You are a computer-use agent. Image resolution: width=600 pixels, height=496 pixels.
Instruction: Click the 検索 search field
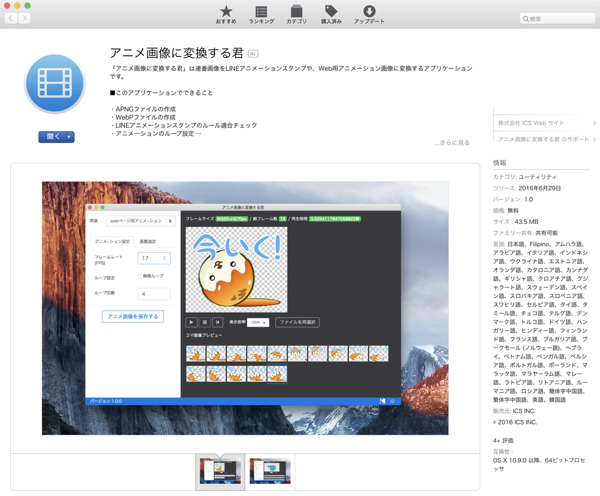tap(557, 18)
